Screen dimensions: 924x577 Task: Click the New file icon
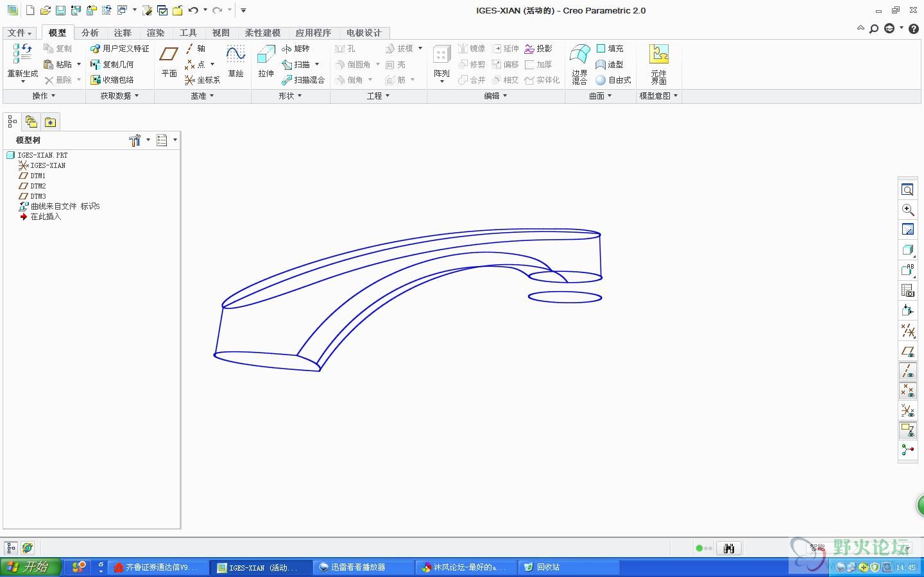[30, 10]
